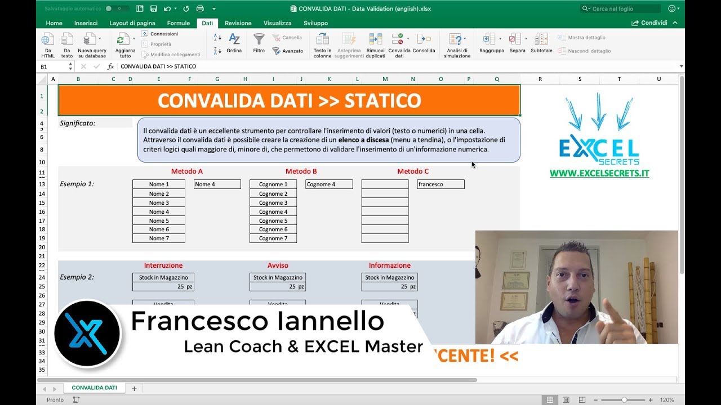Click the Separa ungroup icon

pos(515,39)
